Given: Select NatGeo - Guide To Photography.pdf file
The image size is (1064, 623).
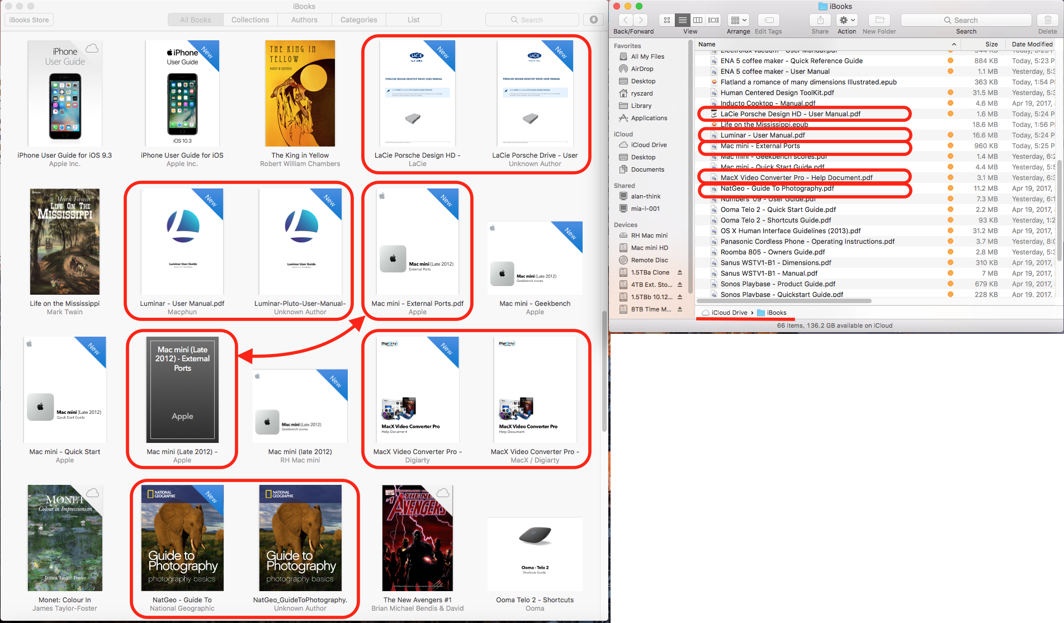Looking at the screenshot, I should [777, 188].
